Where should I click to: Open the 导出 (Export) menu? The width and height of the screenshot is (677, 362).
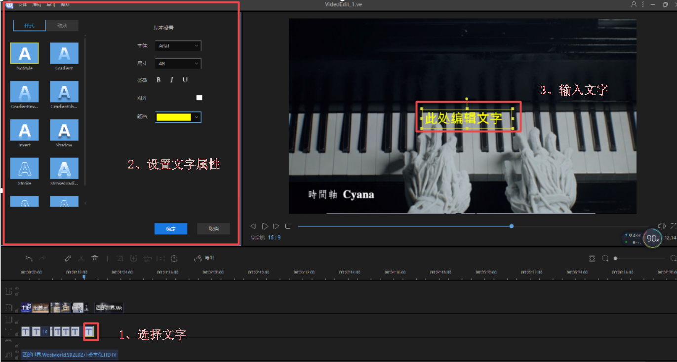(51, 4)
